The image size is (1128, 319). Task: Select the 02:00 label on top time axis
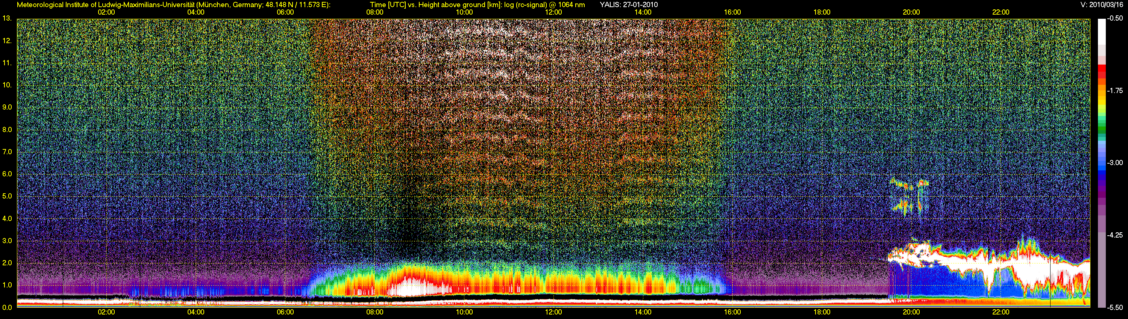click(106, 12)
